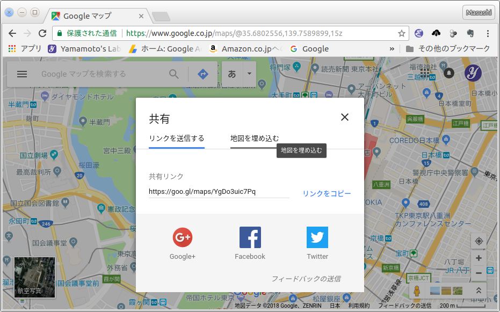Screen dimensions: 500x312
Task: Click the 日本 footer link
Action: pyautogui.click(x=335, y=306)
